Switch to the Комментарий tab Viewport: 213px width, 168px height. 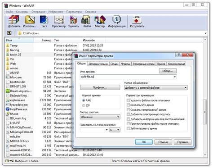click(176, 64)
